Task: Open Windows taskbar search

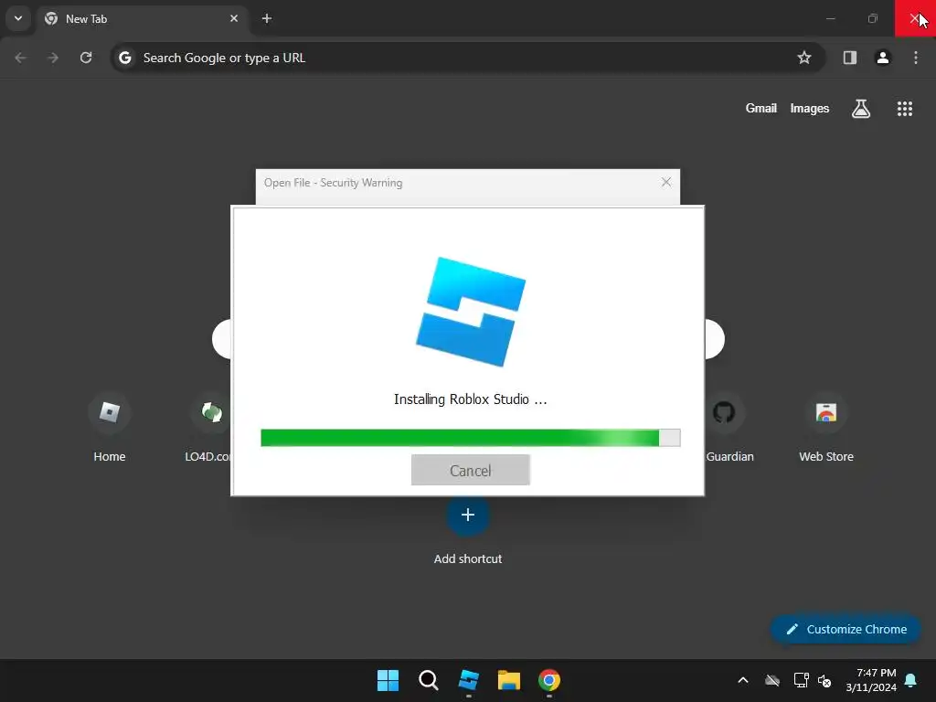Action: 428,680
